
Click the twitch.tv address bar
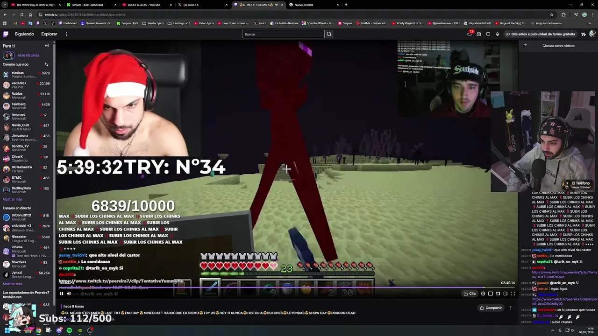[290, 14]
